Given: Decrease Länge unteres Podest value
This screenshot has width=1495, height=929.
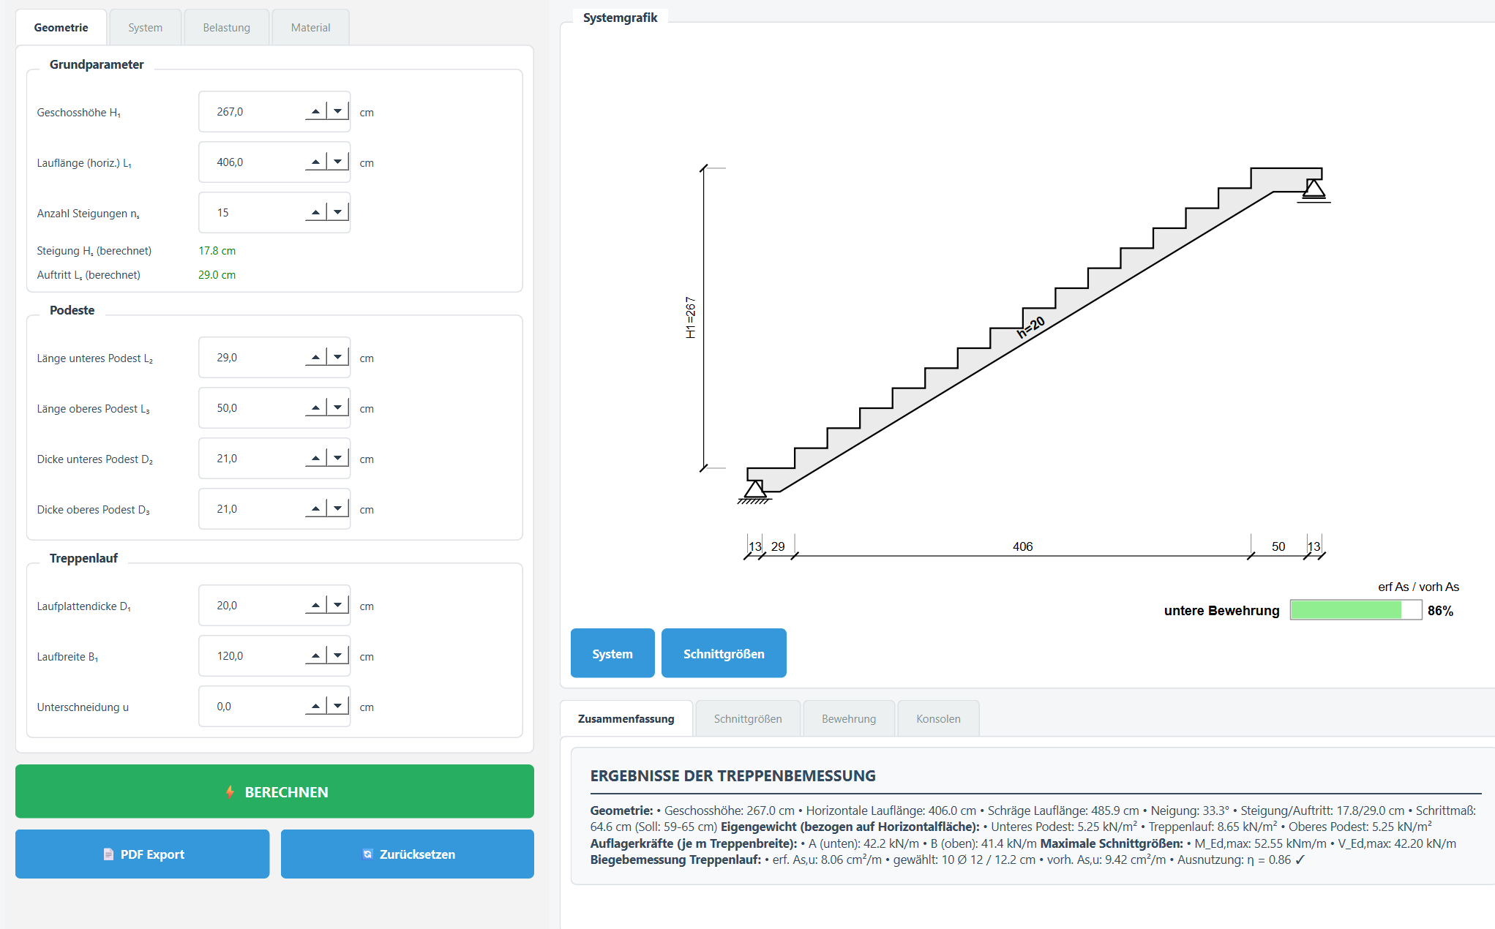Looking at the screenshot, I should tap(337, 358).
